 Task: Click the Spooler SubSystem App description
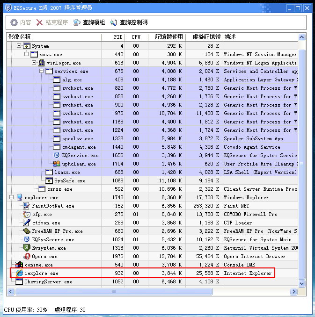253,139
